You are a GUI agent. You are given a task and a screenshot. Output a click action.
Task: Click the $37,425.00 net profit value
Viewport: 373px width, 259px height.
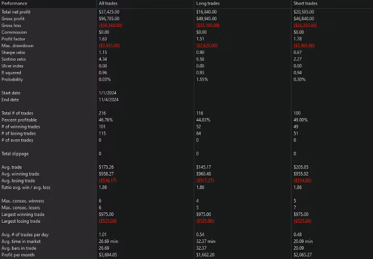(110, 11)
